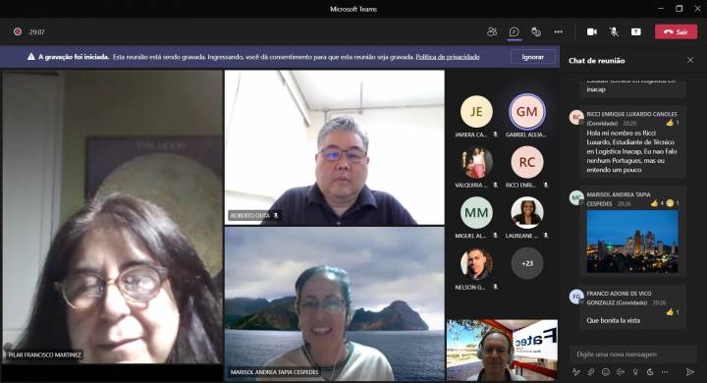Viewport: 707px width, 383px height.
Task: Dismiss the recording notice with Ignorar
Action: click(x=532, y=57)
